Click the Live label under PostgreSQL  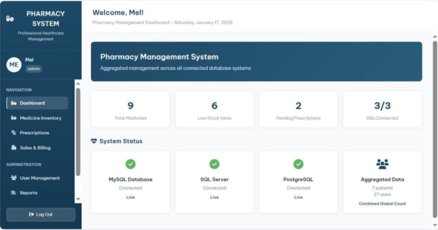pos(299,197)
